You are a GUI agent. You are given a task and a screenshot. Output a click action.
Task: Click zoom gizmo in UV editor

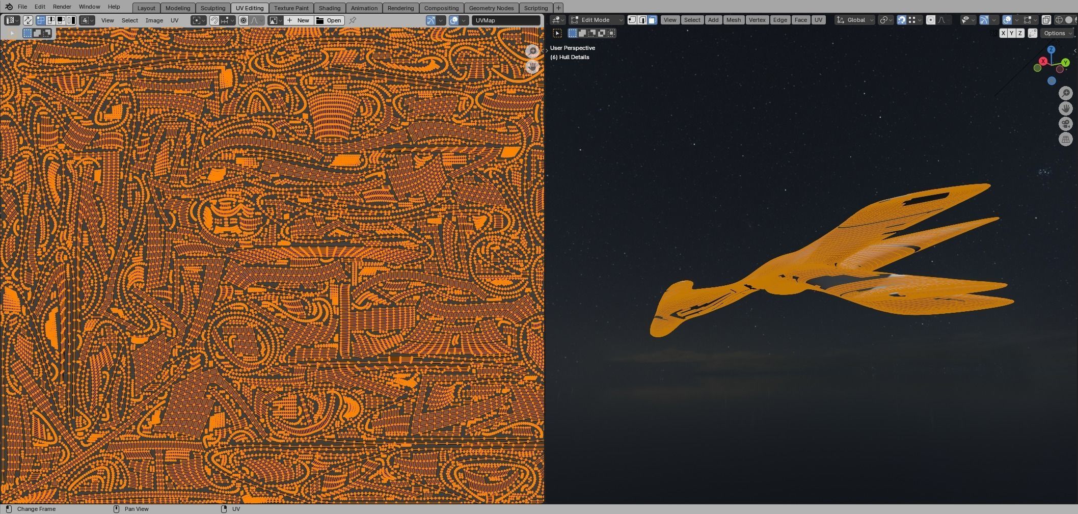[x=532, y=51]
